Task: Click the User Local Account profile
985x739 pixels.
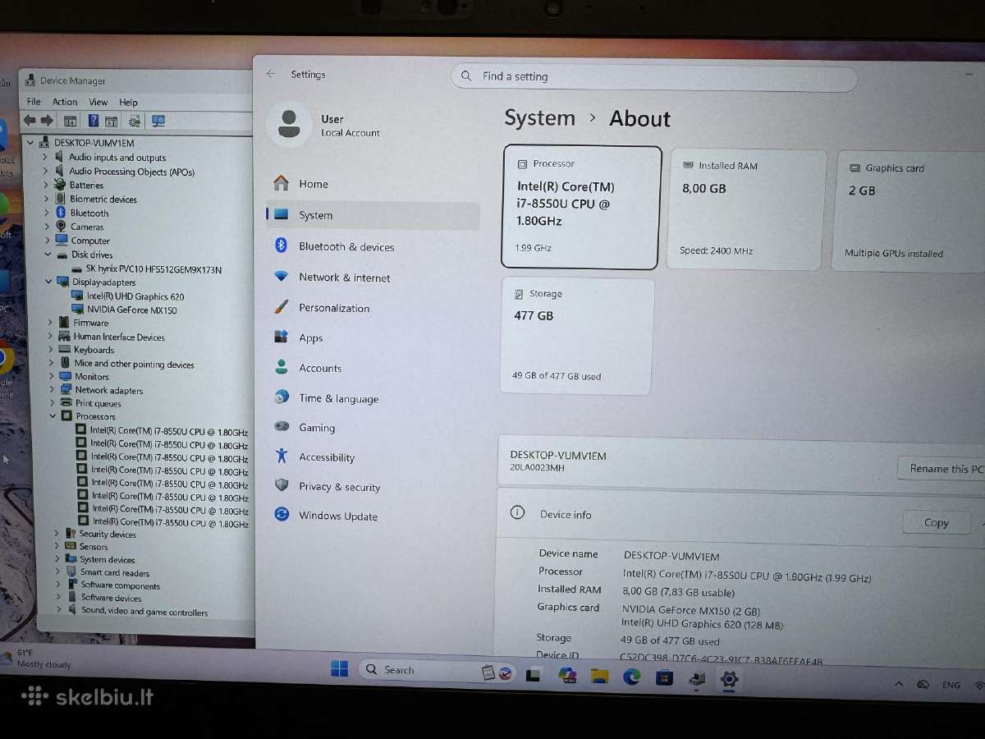Action: [327, 125]
